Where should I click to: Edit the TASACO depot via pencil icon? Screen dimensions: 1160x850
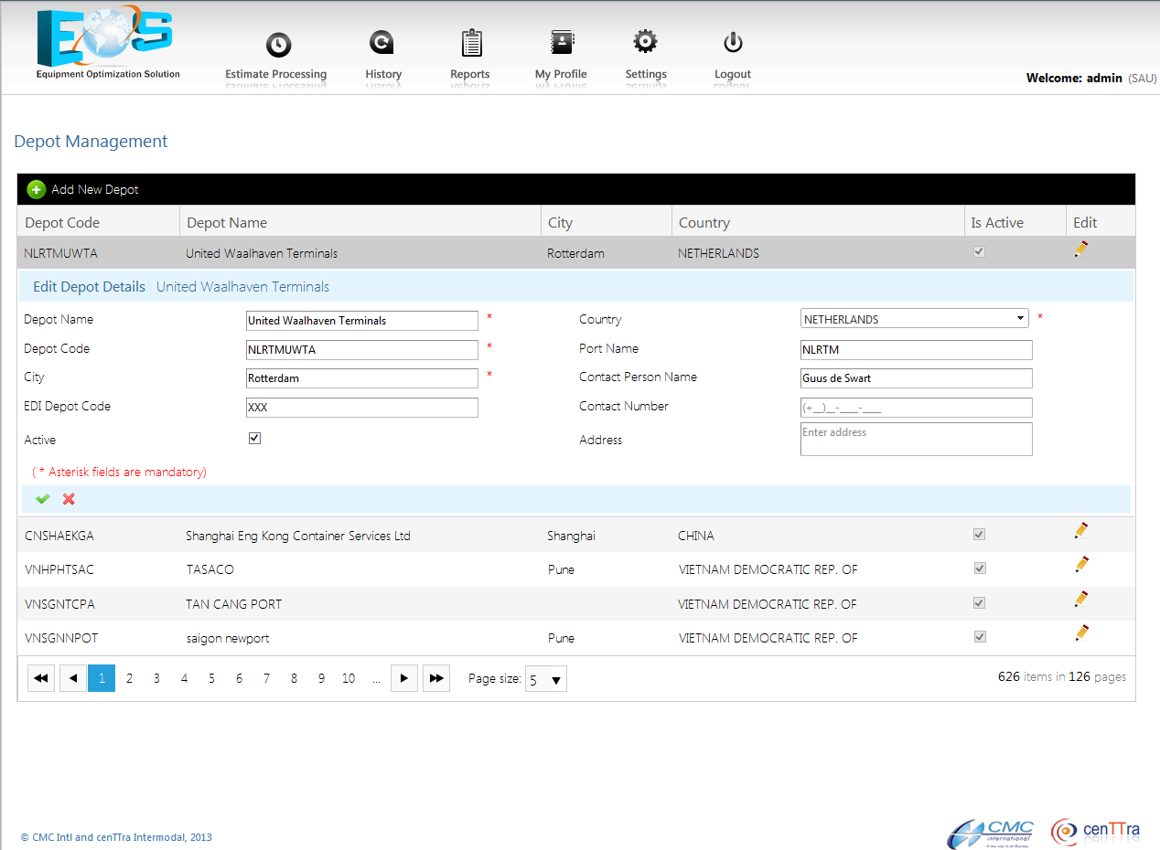pyautogui.click(x=1081, y=565)
